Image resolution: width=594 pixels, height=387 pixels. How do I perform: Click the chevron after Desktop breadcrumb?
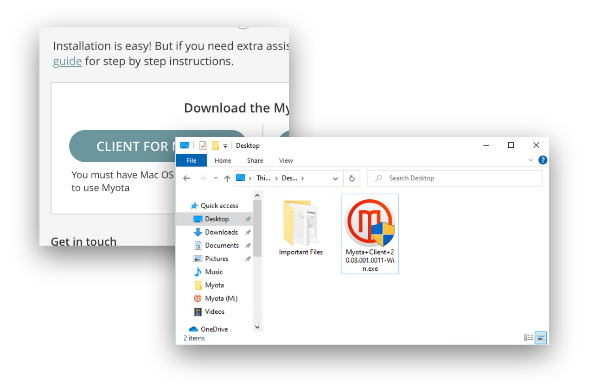pyautogui.click(x=303, y=178)
